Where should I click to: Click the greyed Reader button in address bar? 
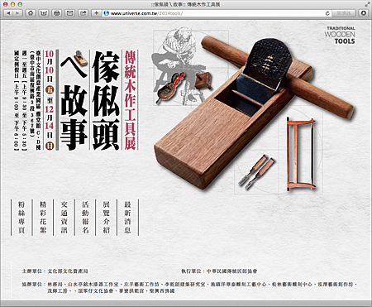click(343, 13)
